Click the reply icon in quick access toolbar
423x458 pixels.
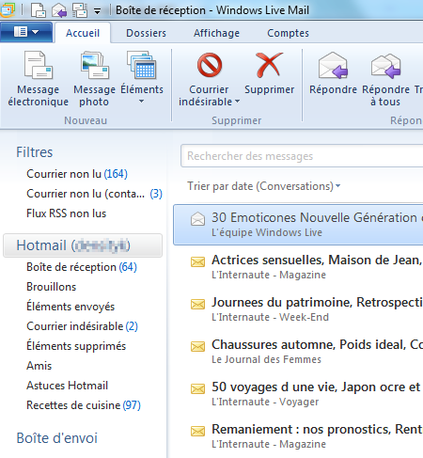click(59, 10)
